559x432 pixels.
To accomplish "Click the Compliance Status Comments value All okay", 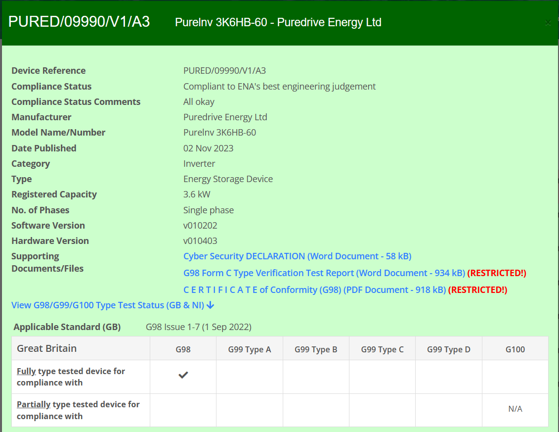I will coord(198,101).
